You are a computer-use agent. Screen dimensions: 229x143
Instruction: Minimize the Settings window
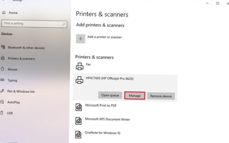pos(207,3)
